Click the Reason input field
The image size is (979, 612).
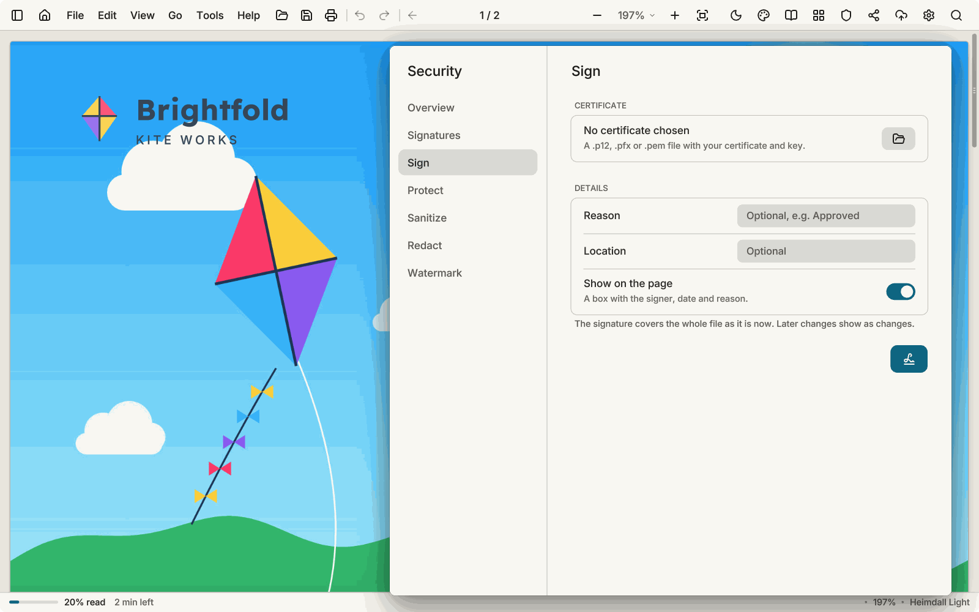point(826,216)
